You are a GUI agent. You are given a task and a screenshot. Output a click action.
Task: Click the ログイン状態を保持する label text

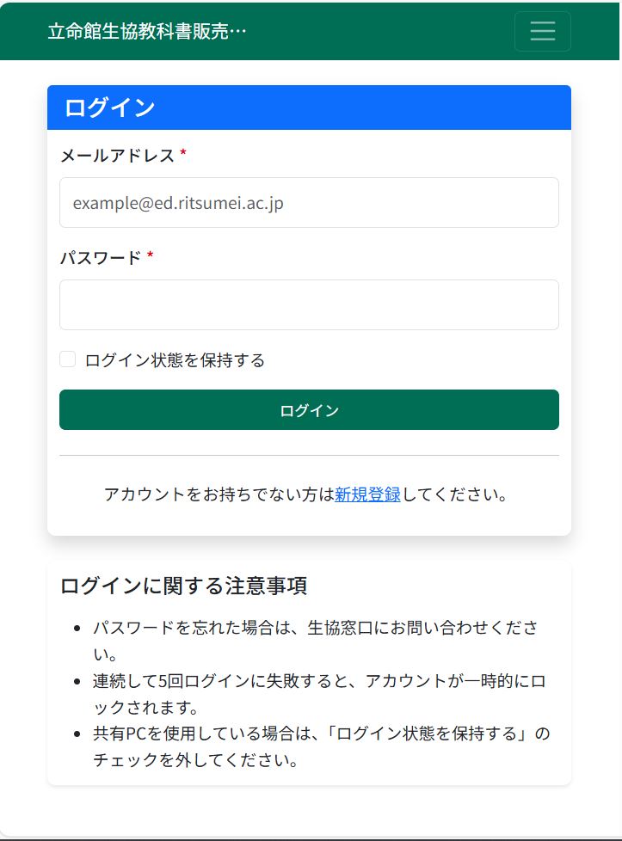[x=175, y=360]
